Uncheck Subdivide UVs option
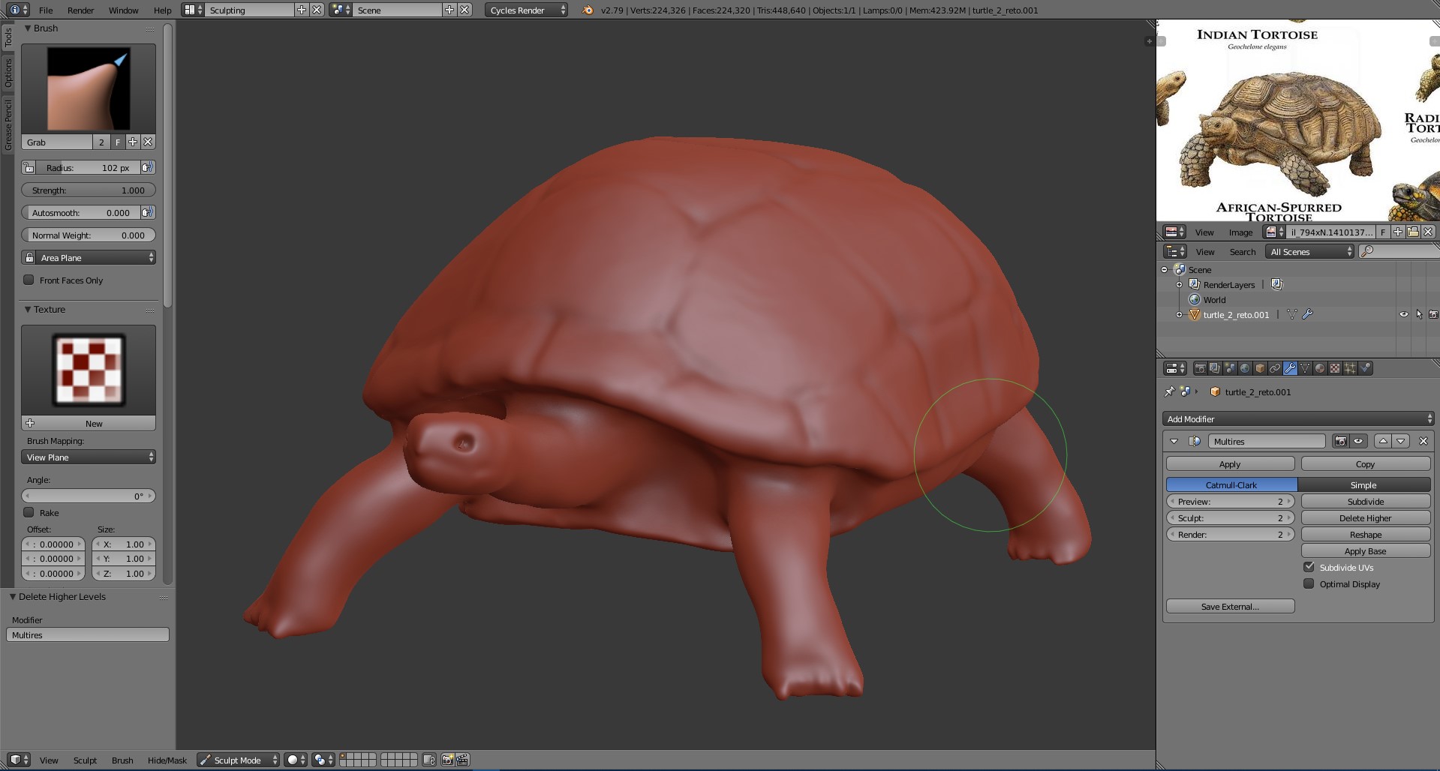1440x771 pixels. (x=1309, y=567)
